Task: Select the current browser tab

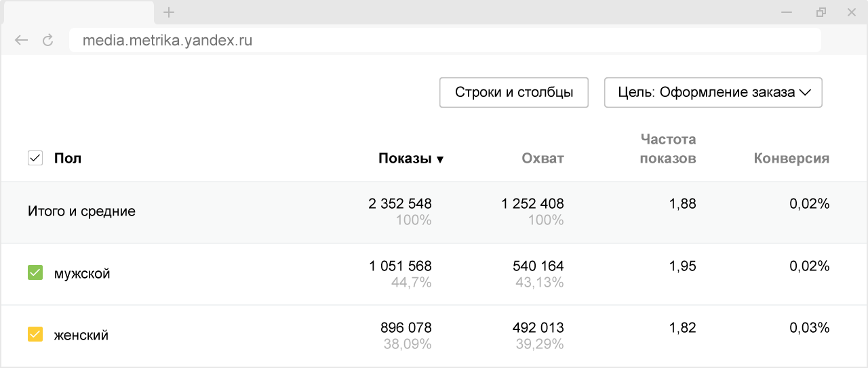Action: (77, 12)
